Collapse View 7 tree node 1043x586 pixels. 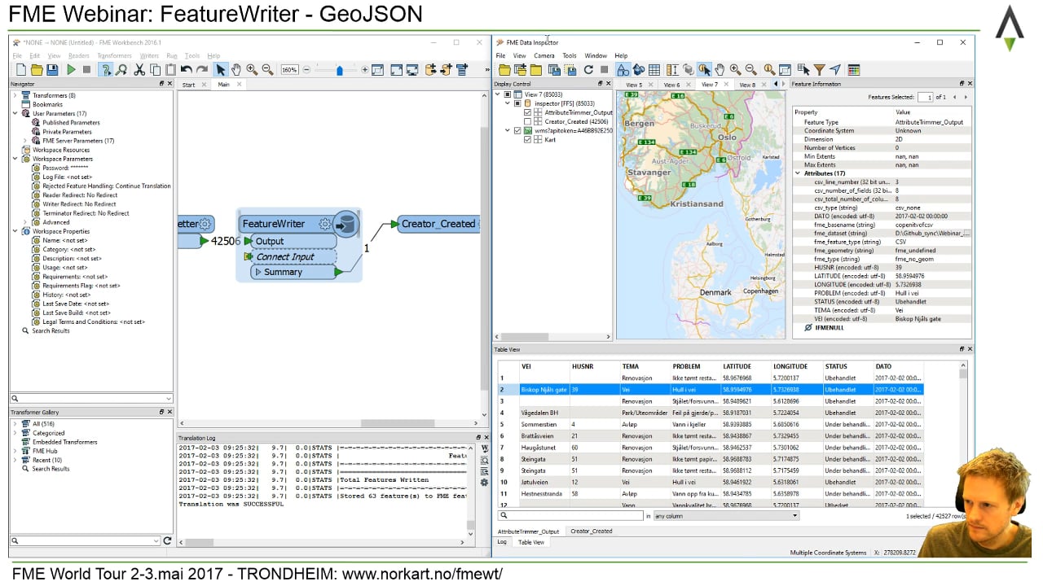[498, 95]
